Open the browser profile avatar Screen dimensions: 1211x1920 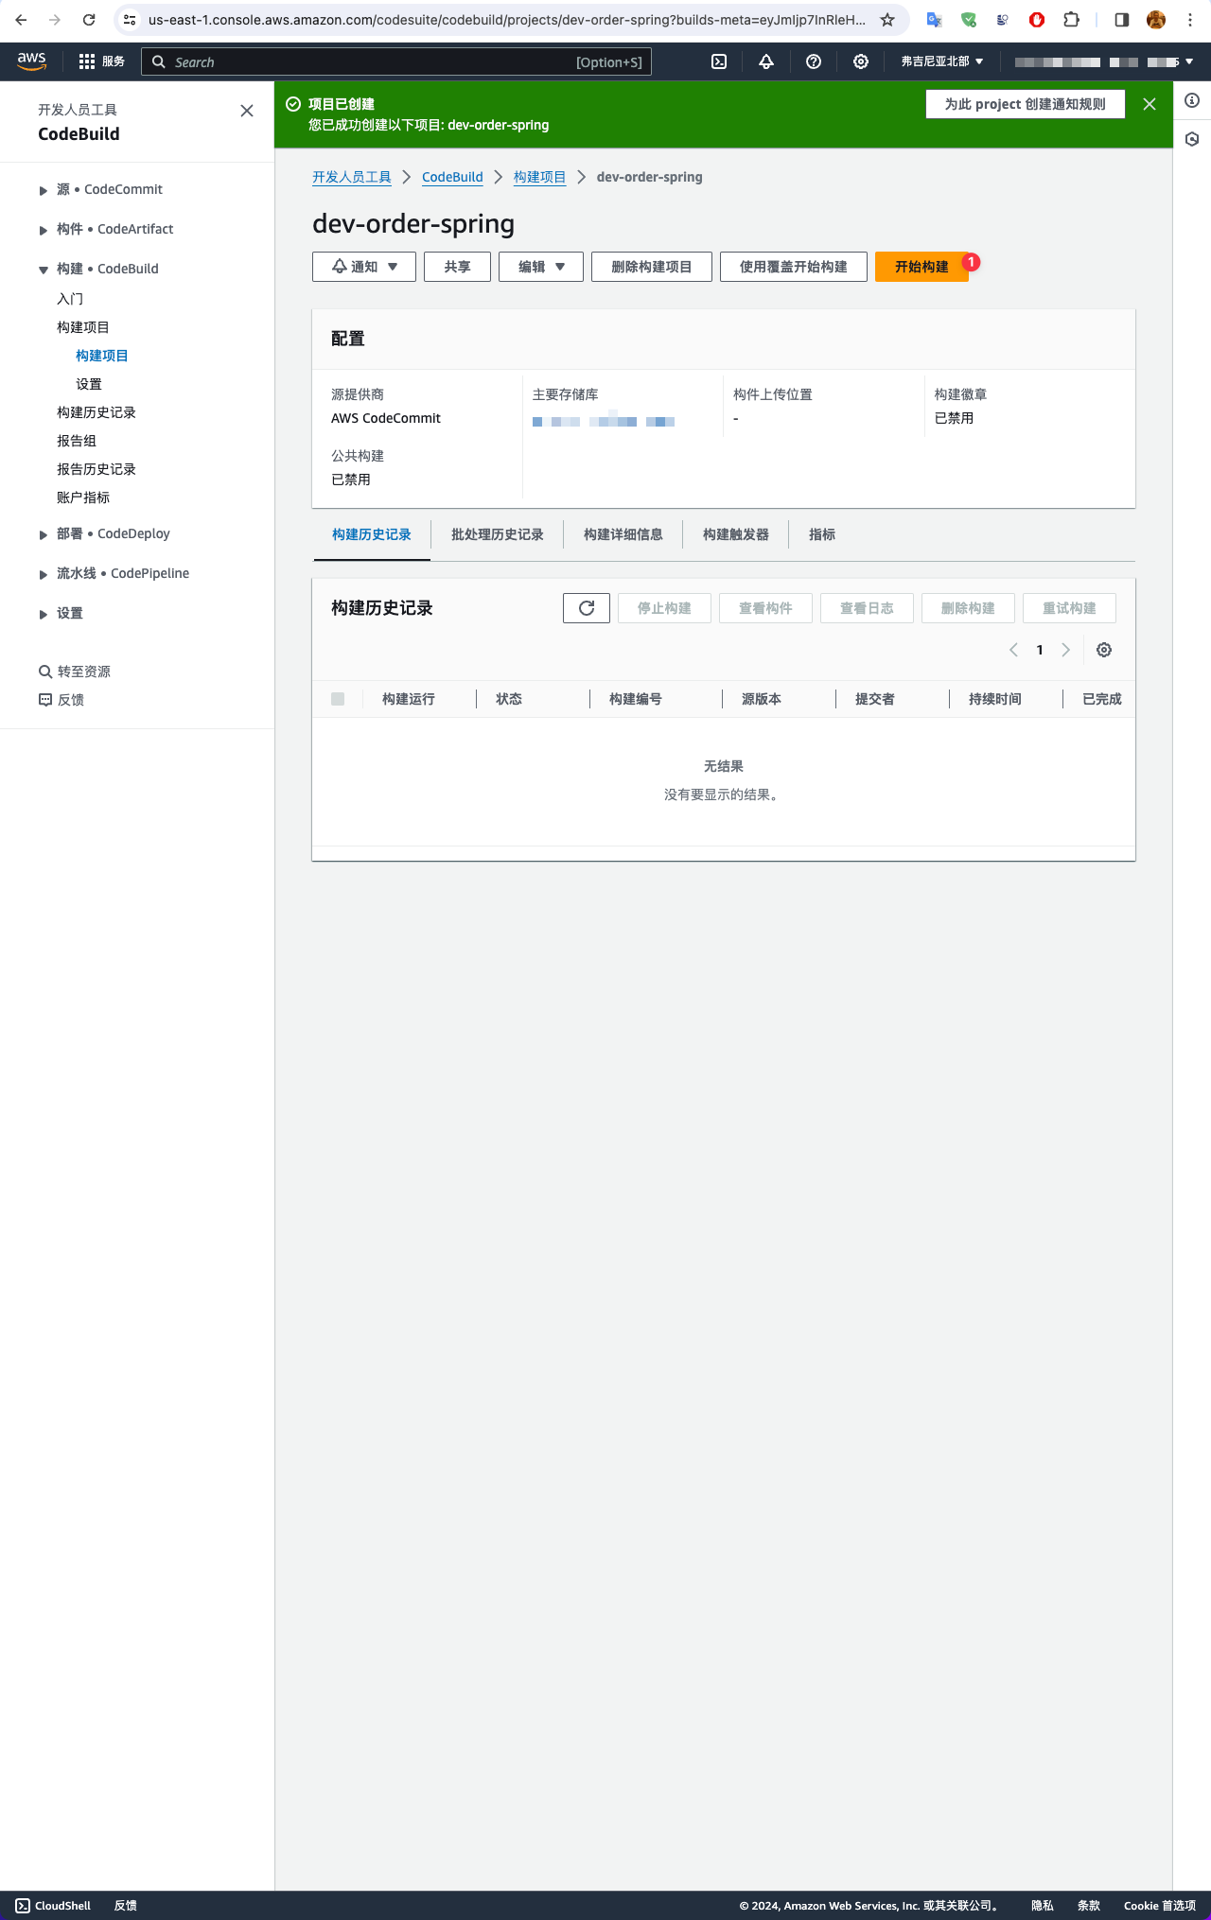(1156, 20)
